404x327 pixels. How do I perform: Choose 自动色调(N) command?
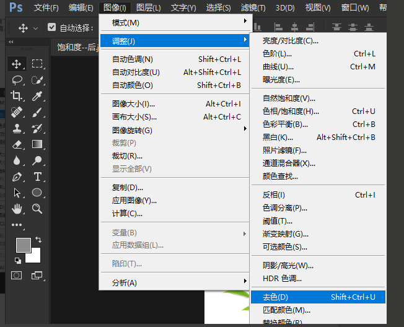[175, 59]
